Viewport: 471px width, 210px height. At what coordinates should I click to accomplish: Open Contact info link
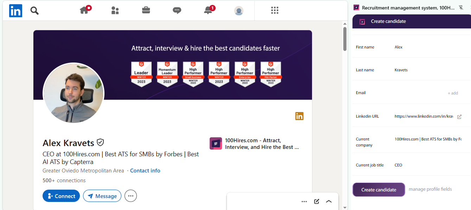pyautogui.click(x=145, y=171)
